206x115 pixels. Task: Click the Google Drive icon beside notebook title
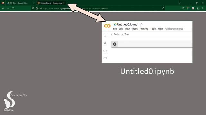(x=115, y=24)
